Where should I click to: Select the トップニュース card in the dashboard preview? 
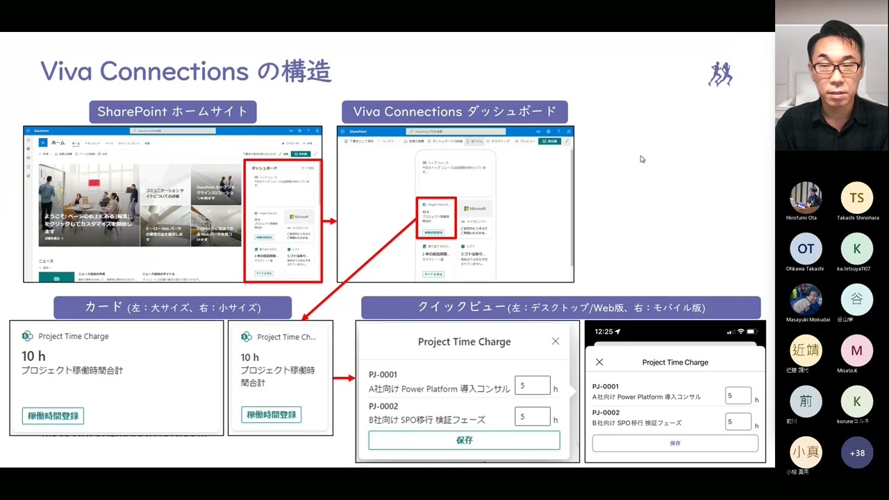pyautogui.click(x=456, y=178)
